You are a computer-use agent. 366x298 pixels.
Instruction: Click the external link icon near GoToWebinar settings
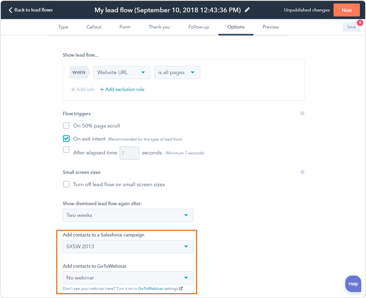click(x=181, y=289)
